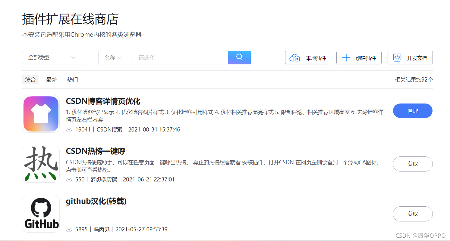Click the download count 5895
This screenshot has height=241, width=450.
[x=81, y=229]
